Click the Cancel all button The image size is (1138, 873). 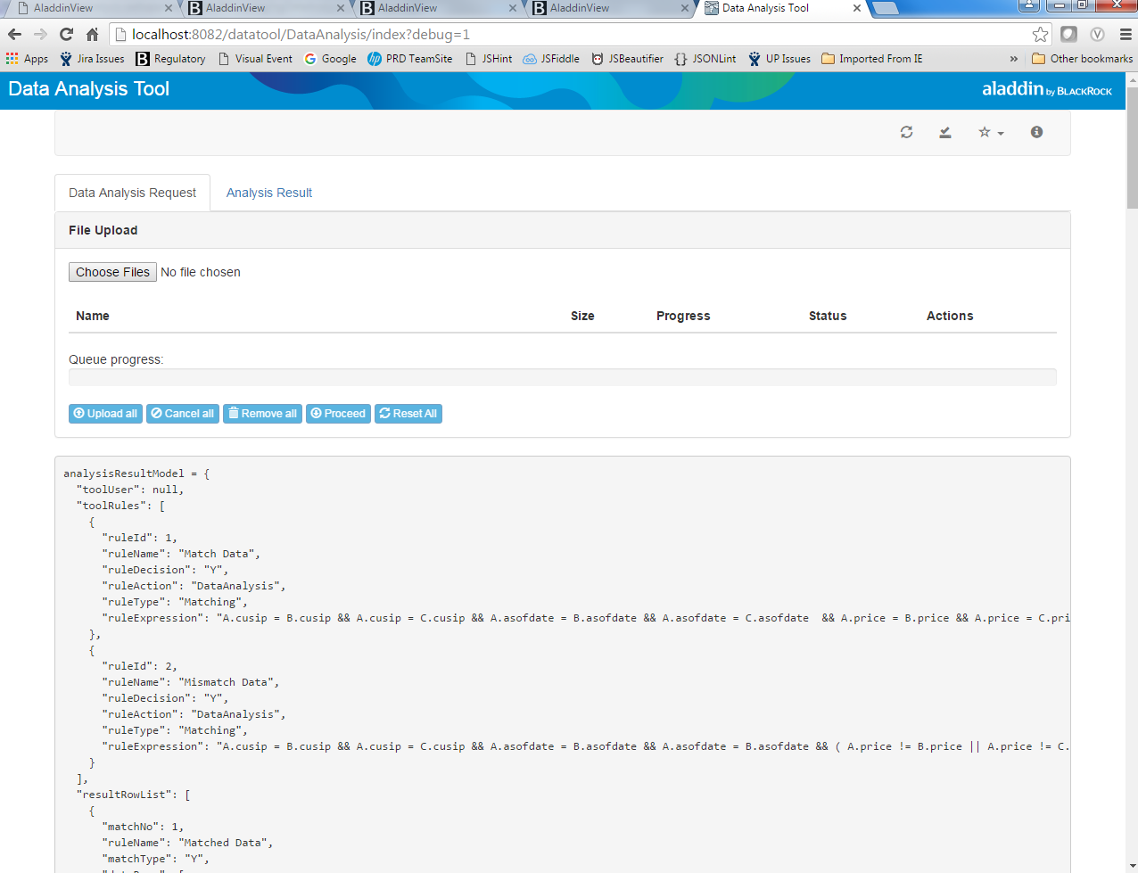[183, 414]
